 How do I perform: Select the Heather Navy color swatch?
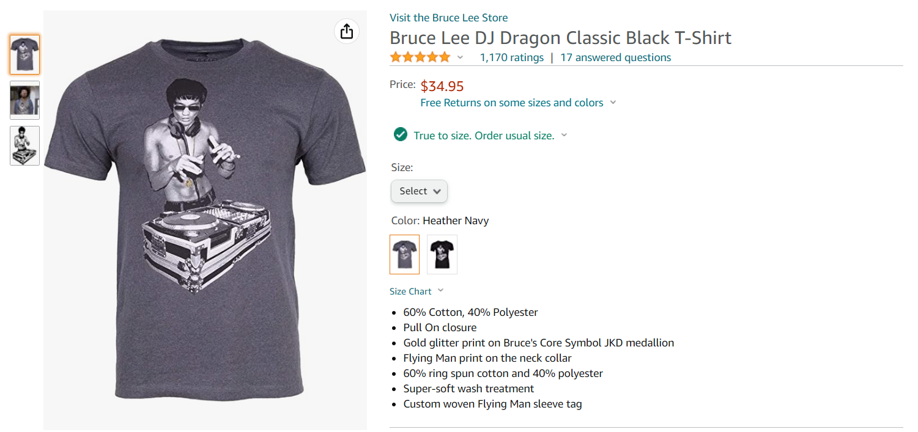[405, 254]
